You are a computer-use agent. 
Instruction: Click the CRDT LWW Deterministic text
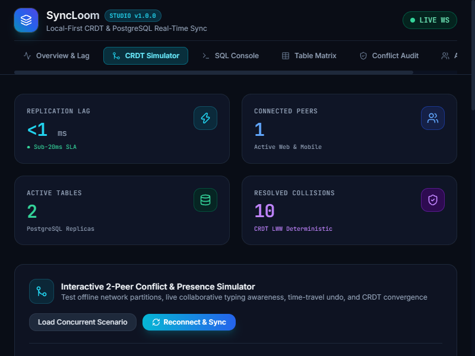(x=293, y=228)
